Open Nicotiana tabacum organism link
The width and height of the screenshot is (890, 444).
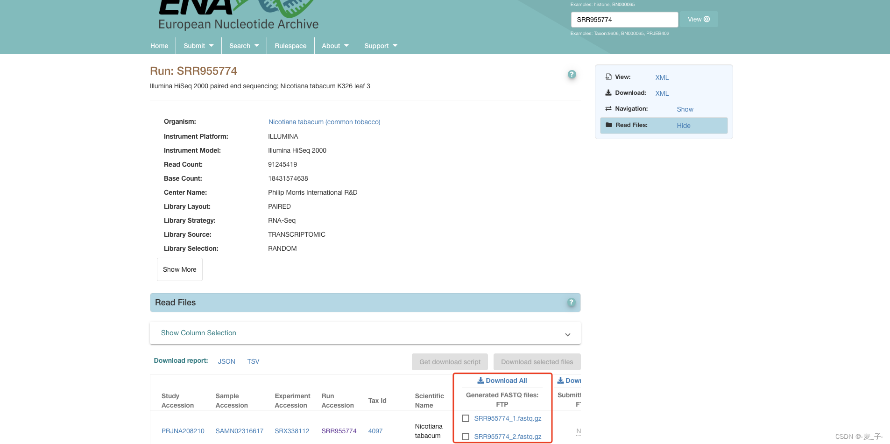(x=325, y=122)
